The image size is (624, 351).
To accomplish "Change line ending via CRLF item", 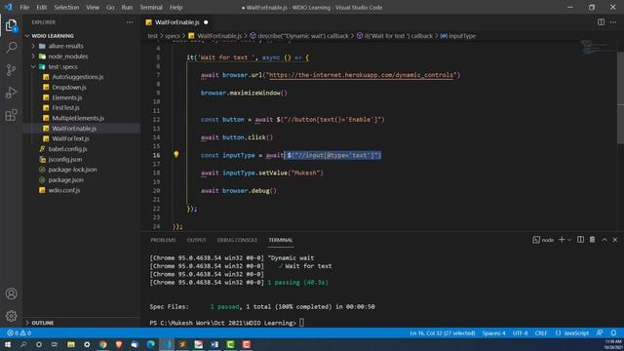I will click(541, 332).
